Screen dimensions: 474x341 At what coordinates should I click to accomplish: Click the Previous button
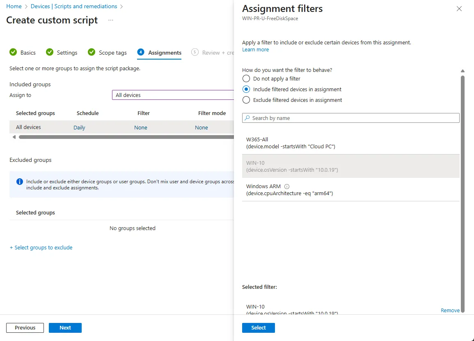(x=25, y=328)
